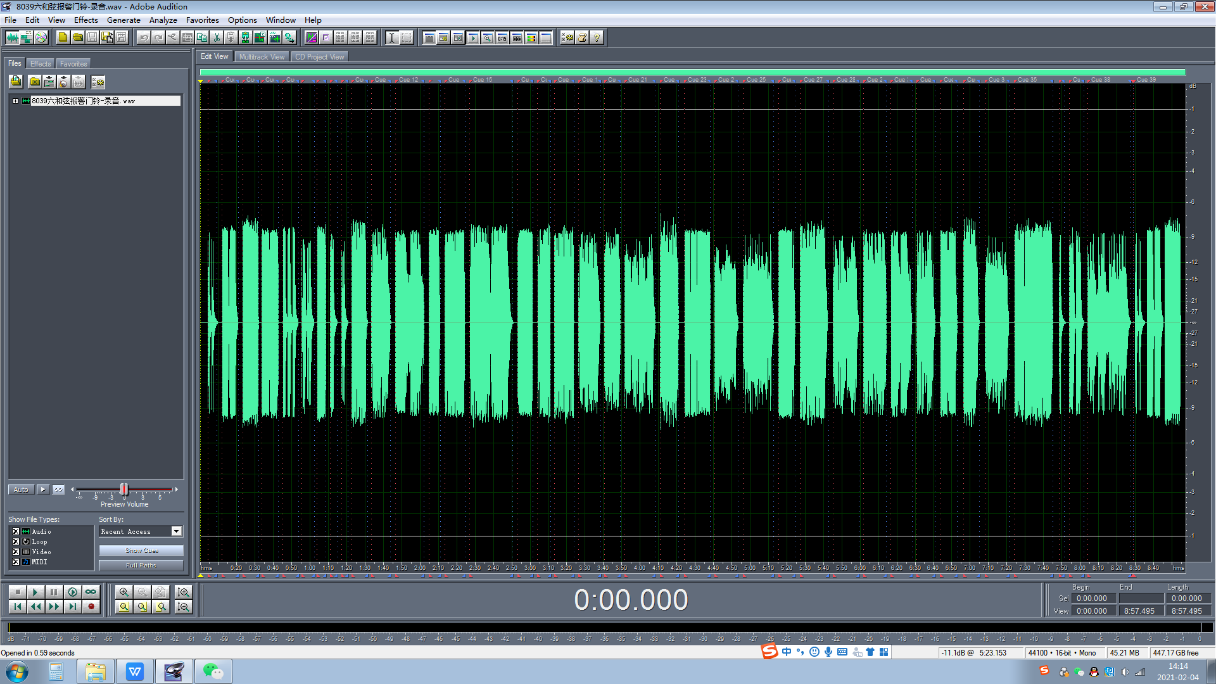Image resolution: width=1216 pixels, height=684 pixels.
Task: Click the Zoom In Vertically icon
Action: pos(184,592)
